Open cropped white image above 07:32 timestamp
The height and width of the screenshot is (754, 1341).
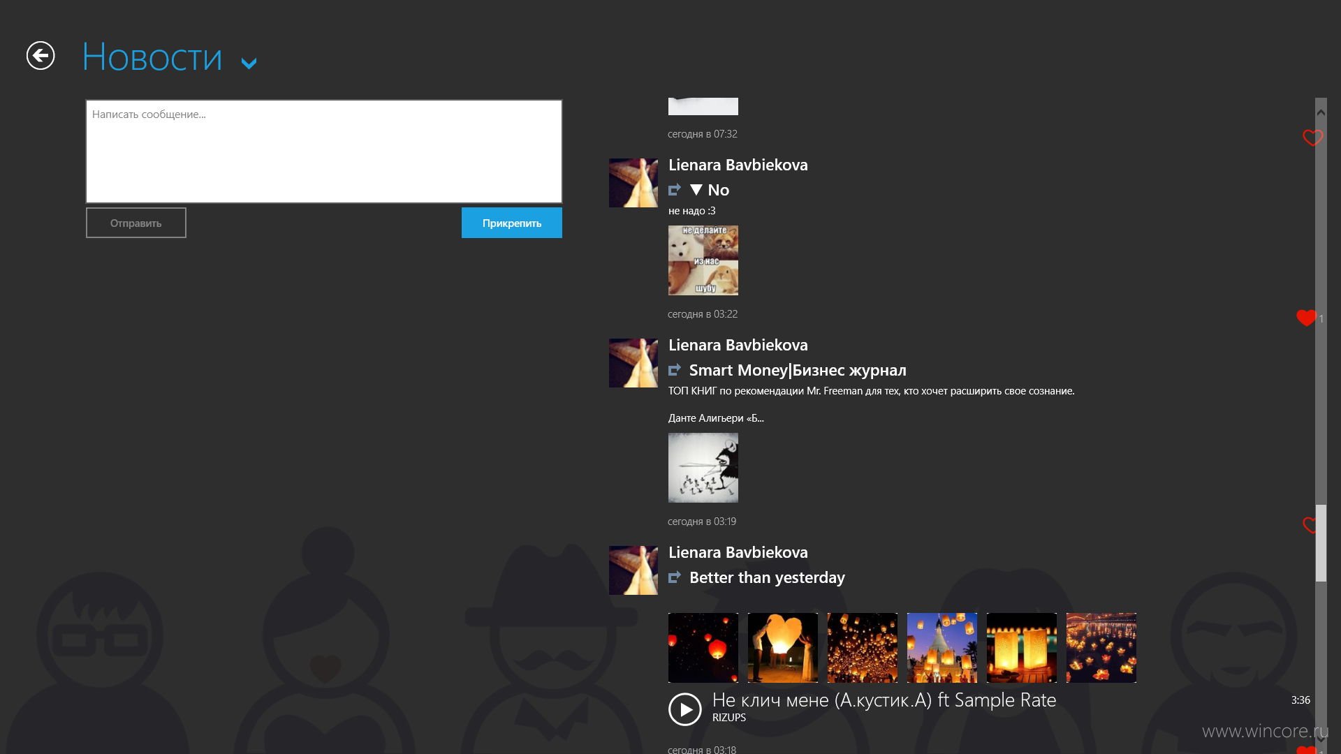point(703,106)
